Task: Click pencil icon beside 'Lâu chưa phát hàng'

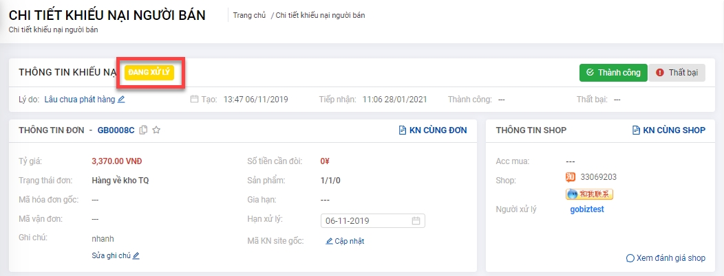Action: click(122, 100)
